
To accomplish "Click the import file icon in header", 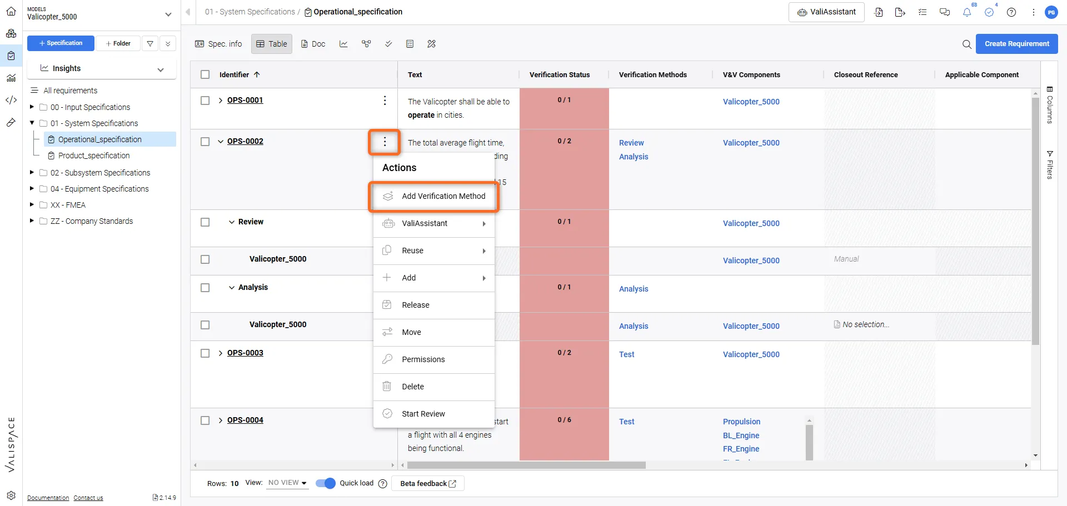I will click(879, 12).
